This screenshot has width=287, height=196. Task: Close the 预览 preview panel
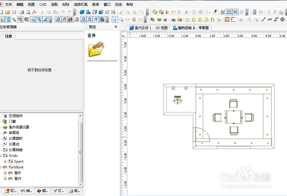point(116,27)
